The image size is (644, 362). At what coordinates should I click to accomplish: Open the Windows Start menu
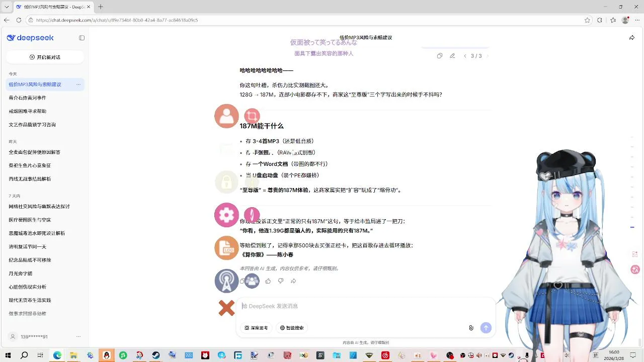click(7, 355)
